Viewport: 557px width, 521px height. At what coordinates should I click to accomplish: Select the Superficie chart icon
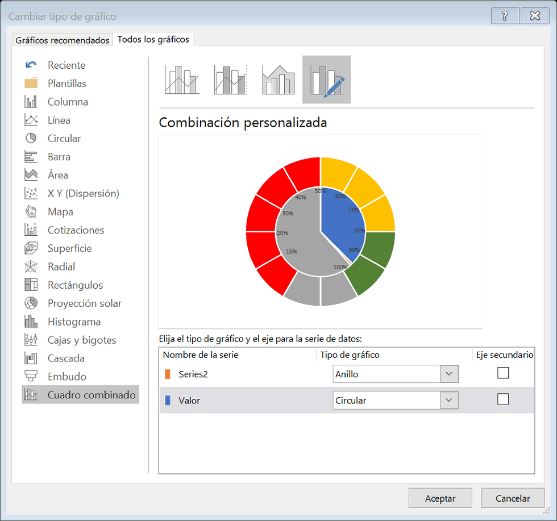[31, 248]
